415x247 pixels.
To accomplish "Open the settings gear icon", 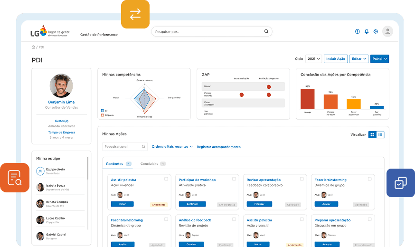I will tap(376, 32).
